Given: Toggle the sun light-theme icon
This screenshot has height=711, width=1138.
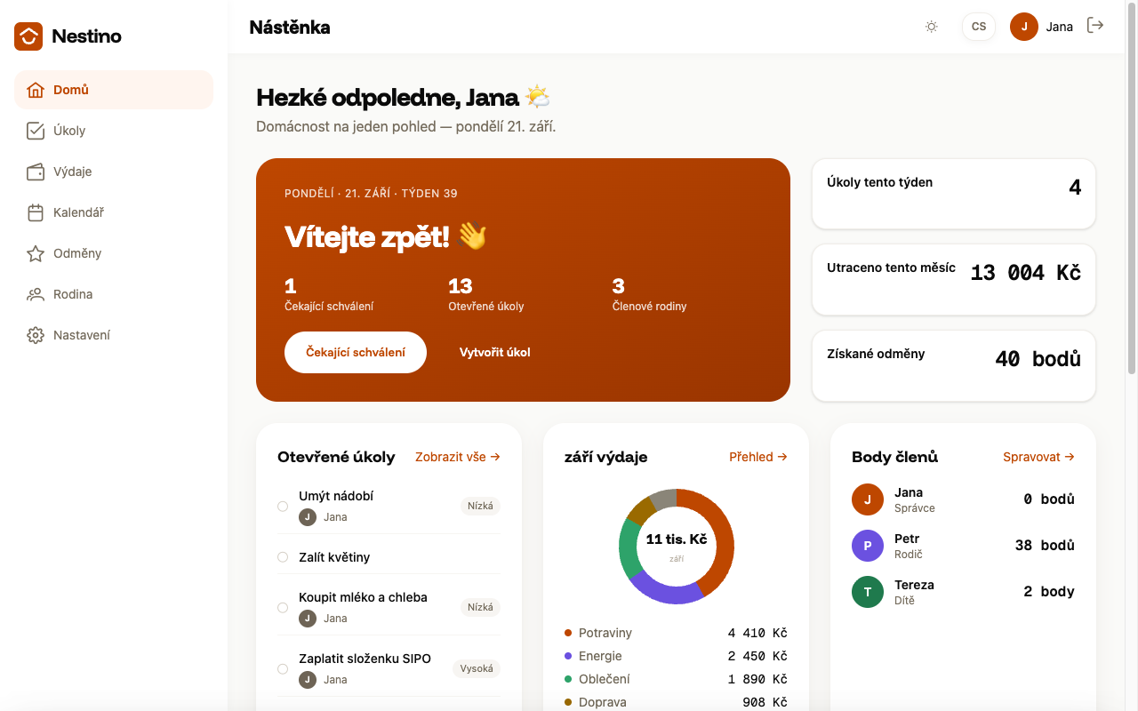Looking at the screenshot, I should pos(932,27).
